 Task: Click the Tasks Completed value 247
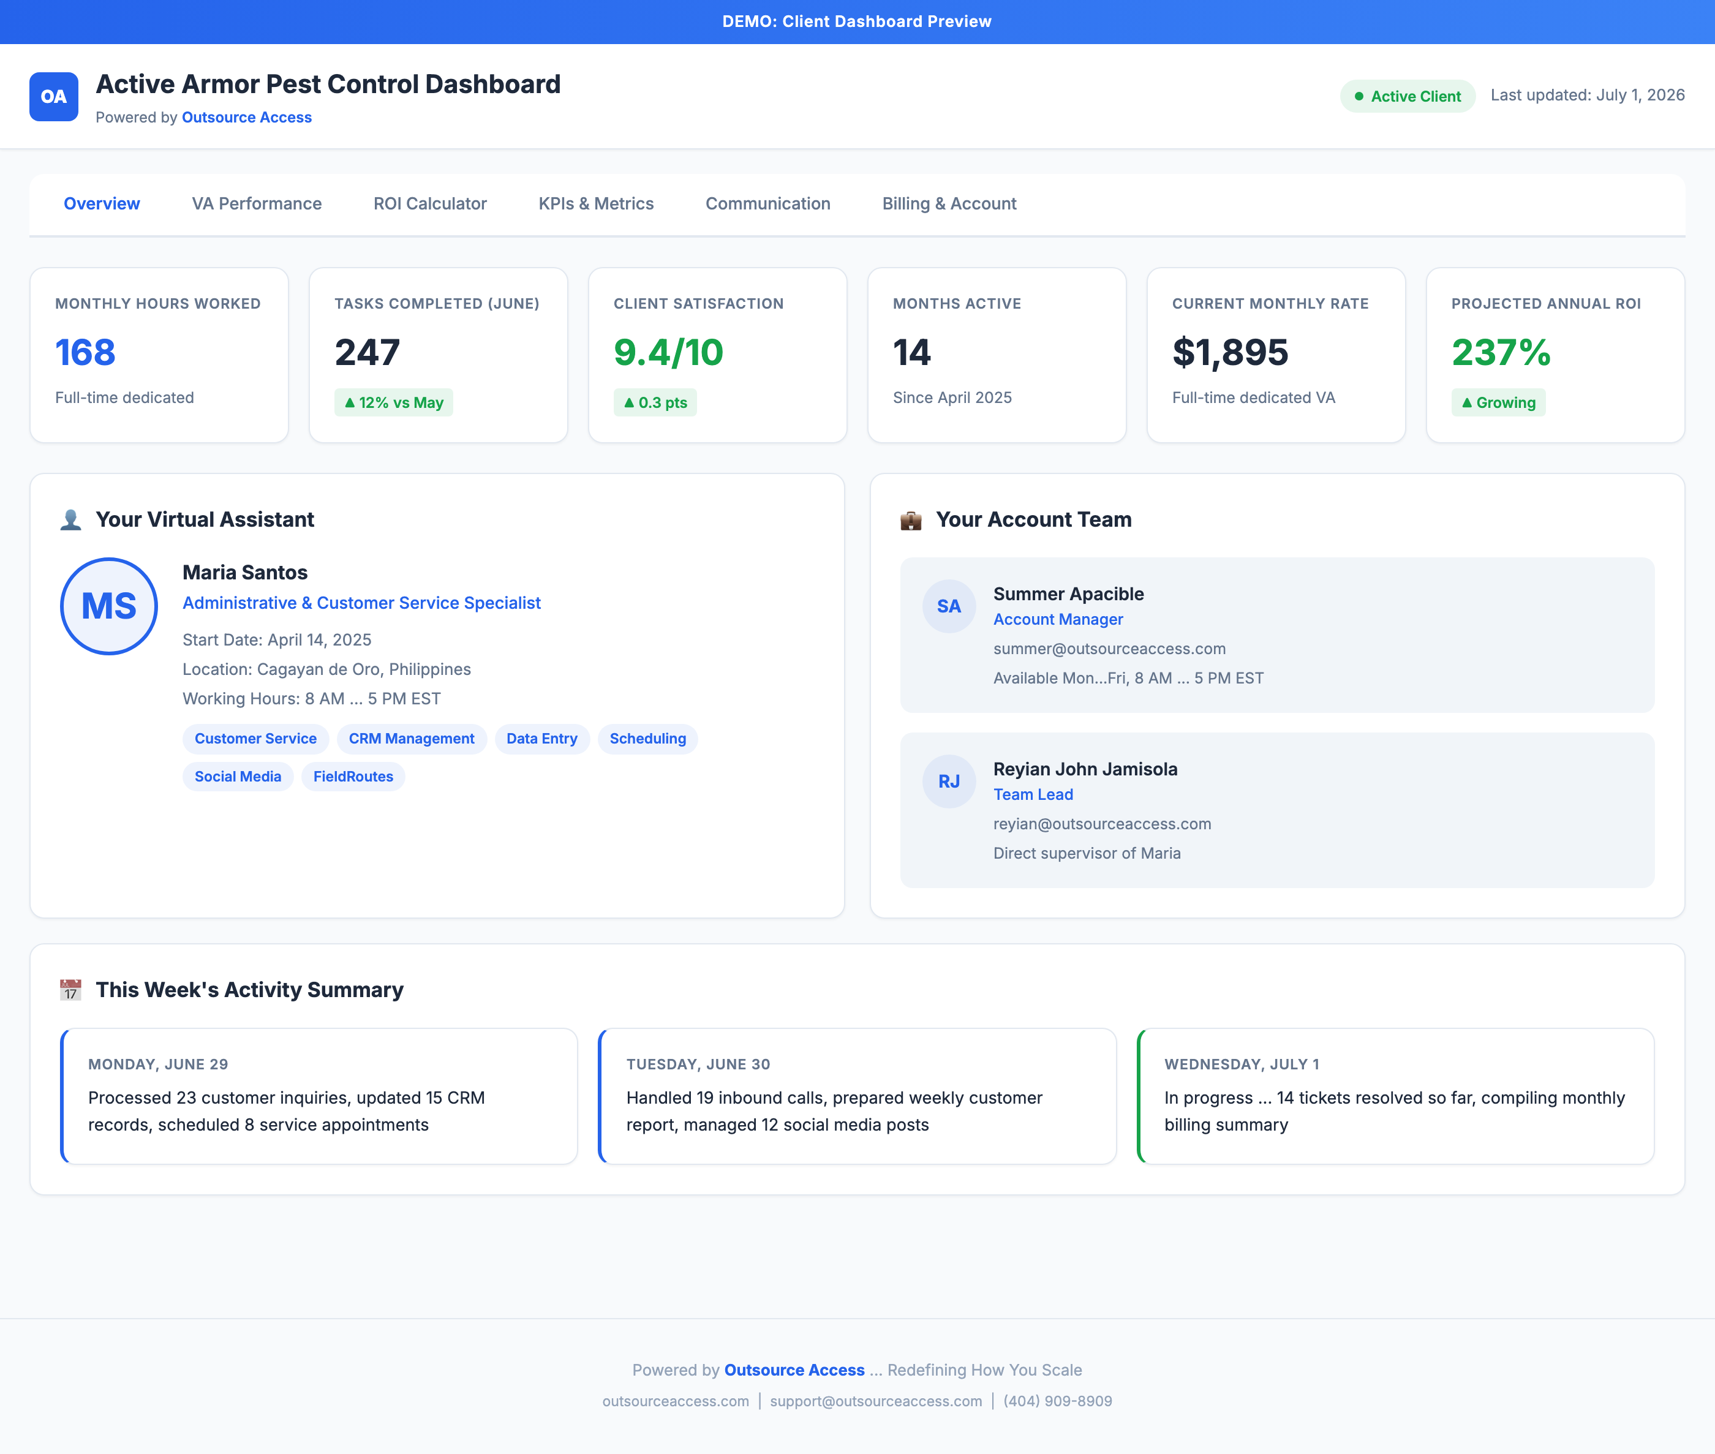point(367,353)
